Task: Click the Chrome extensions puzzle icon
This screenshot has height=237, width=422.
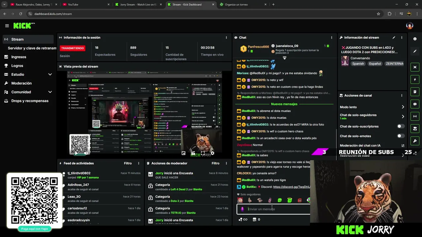Action: pyautogui.click(x=389, y=14)
